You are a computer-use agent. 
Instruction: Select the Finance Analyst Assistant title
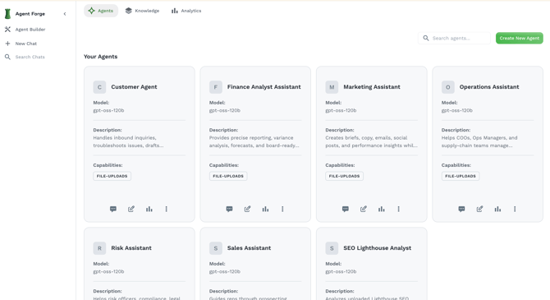[x=264, y=87]
